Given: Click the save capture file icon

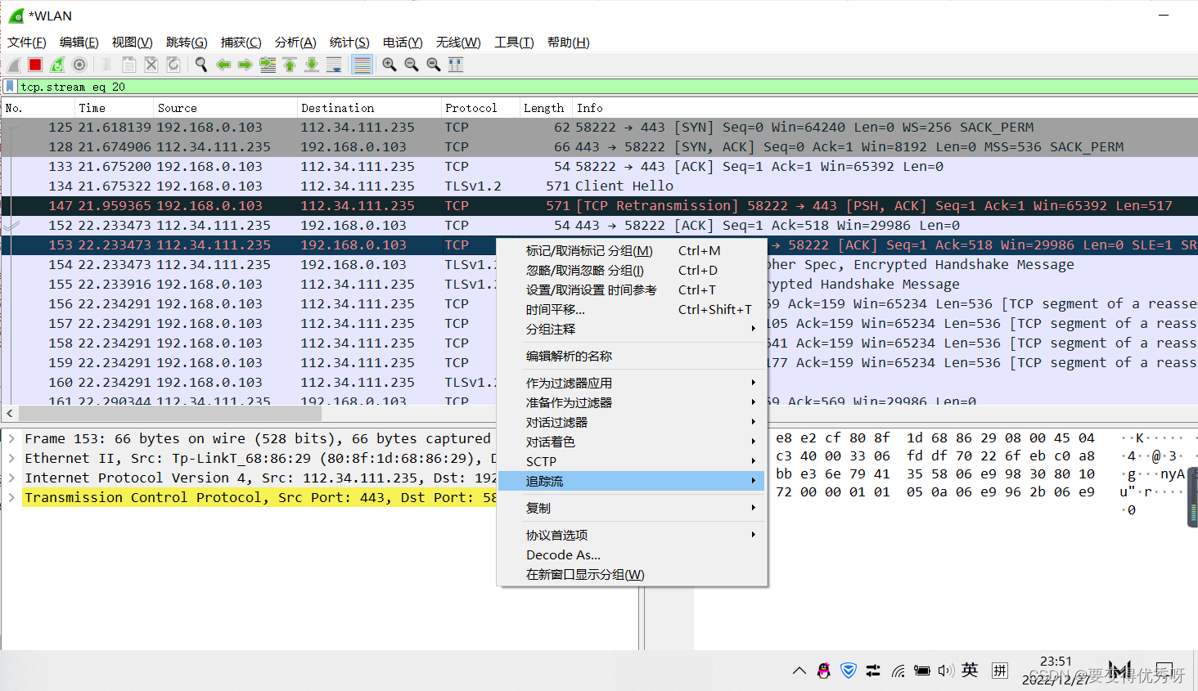Looking at the screenshot, I should (128, 65).
